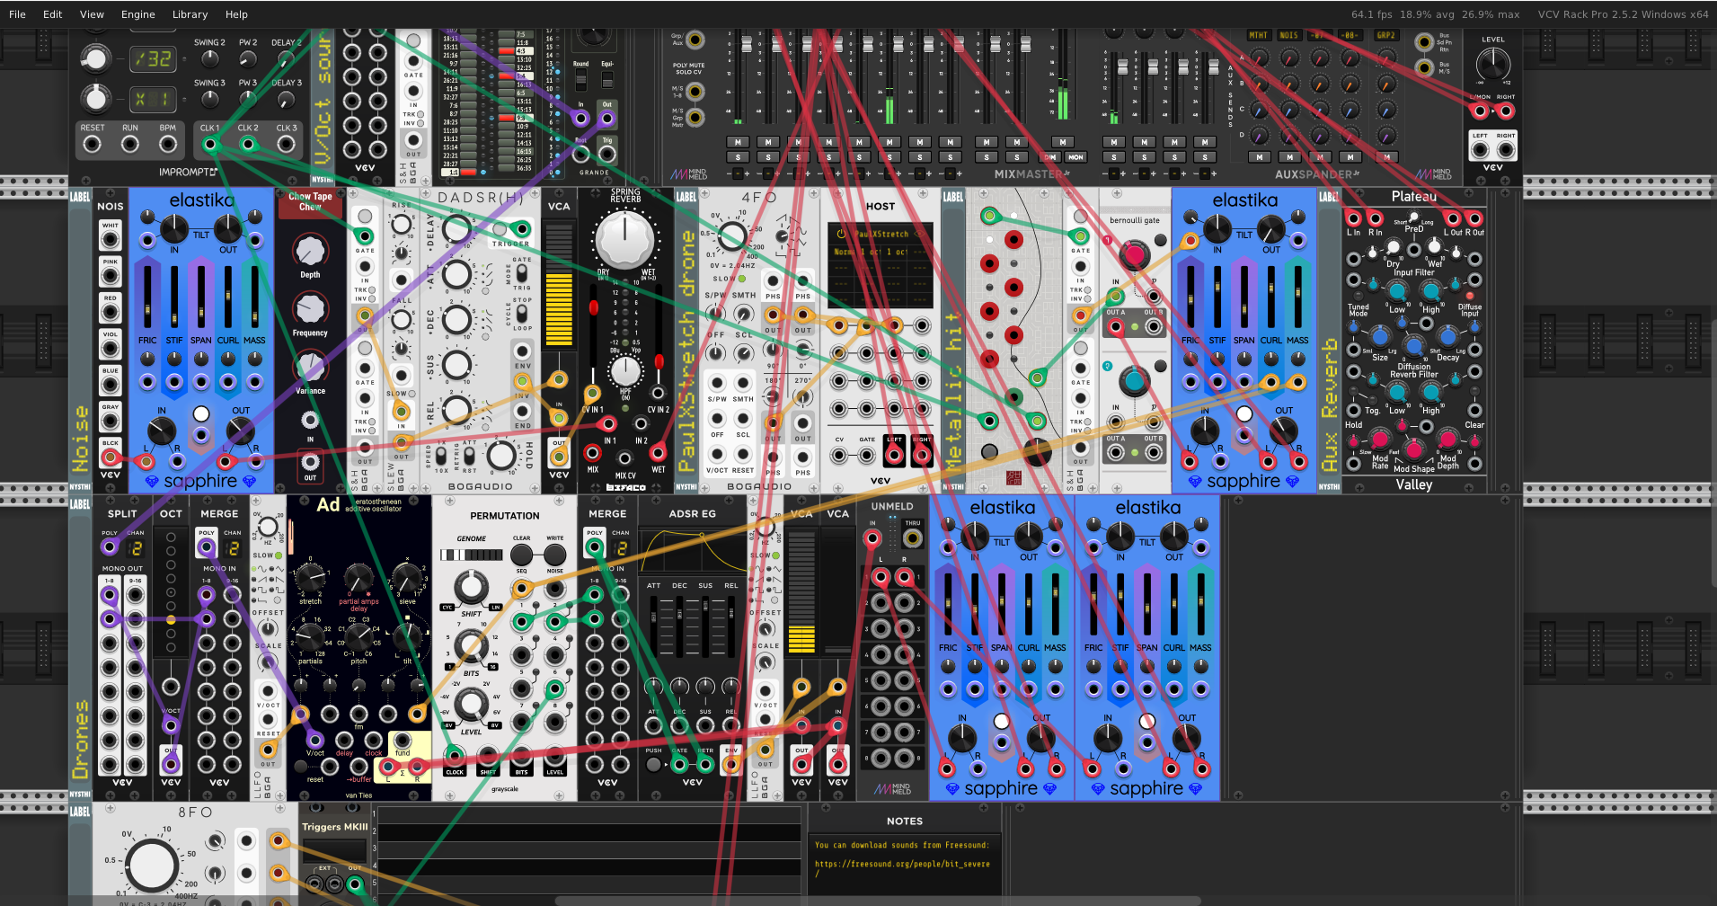
Task: Click the RESET jack on Impromptu clock
Action: [93, 144]
